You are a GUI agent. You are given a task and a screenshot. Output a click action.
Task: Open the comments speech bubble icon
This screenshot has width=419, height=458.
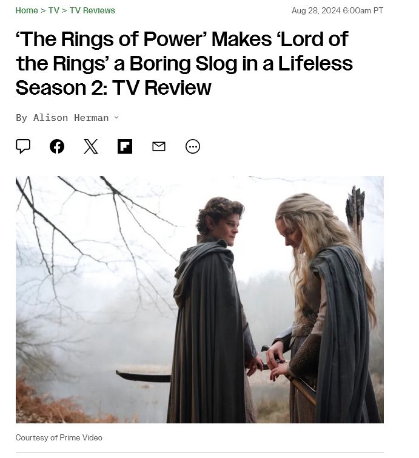click(x=23, y=146)
